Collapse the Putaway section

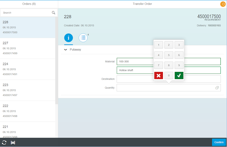click(x=66, y=50)
